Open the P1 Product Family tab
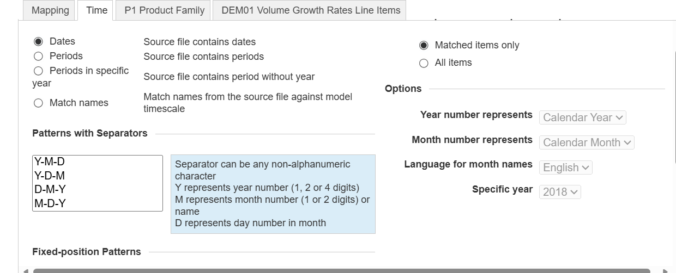 point(164,10)
